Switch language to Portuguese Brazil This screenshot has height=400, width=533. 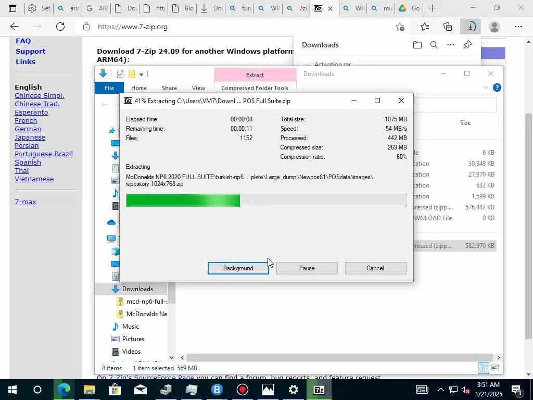pyautogui.click(x=44, y=154)
